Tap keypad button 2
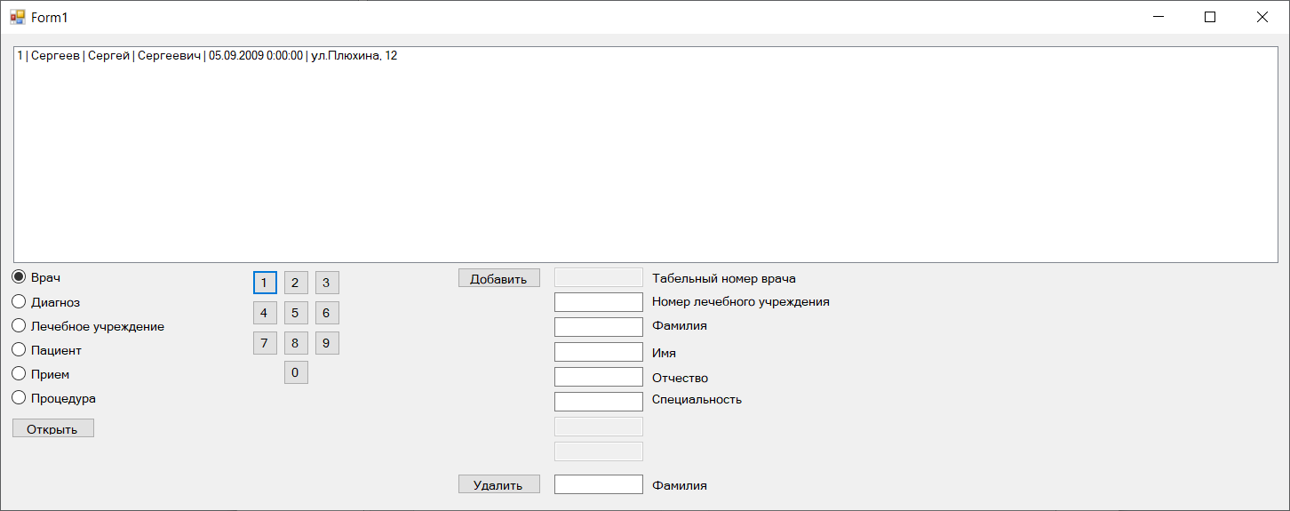 (296, 283)
